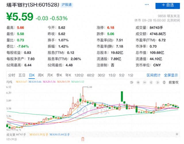Move chart right with right chevron
Image resolution: width=184 pixels, height=144 pixels.
coord(158,82)
